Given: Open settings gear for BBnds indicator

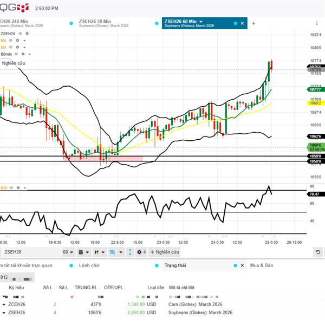Looking at the screenshot, I should pyautogui.click(x=23, y=54).
